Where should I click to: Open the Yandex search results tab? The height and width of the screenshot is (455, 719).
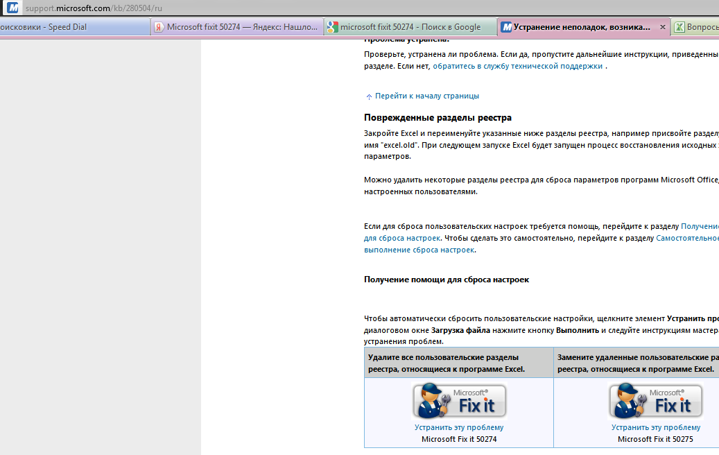point(237,27)
